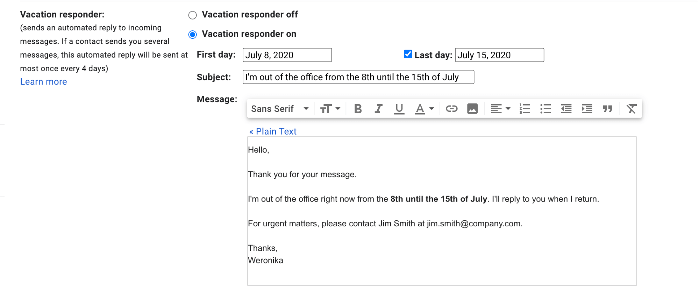The image size is (699, 291).
Task: Turn the vacation responder off
Action: coord(192,15)
